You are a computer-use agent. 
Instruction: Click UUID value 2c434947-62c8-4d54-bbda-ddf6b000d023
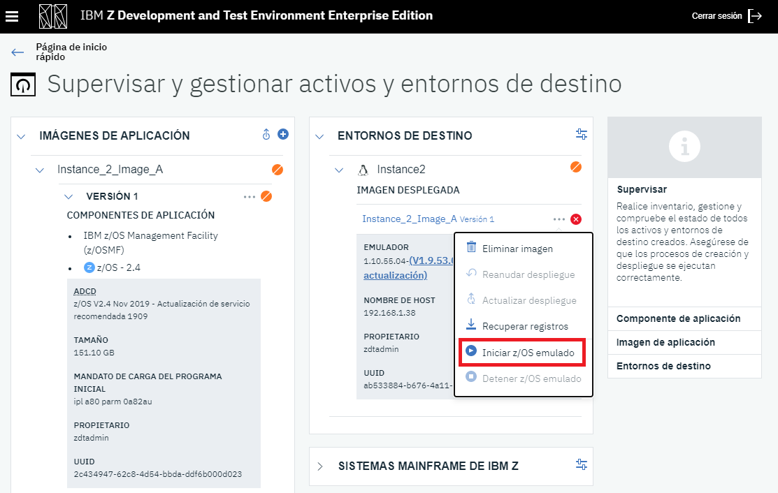coord(158,474)
